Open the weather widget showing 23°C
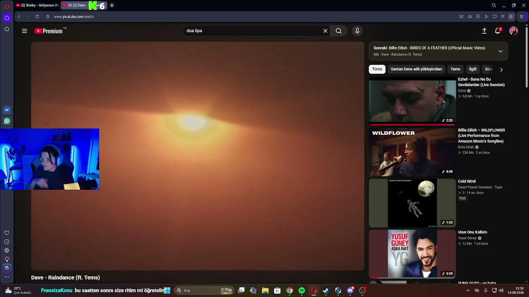Viewport: 529px width, 297px height. [x=17, y=290]
